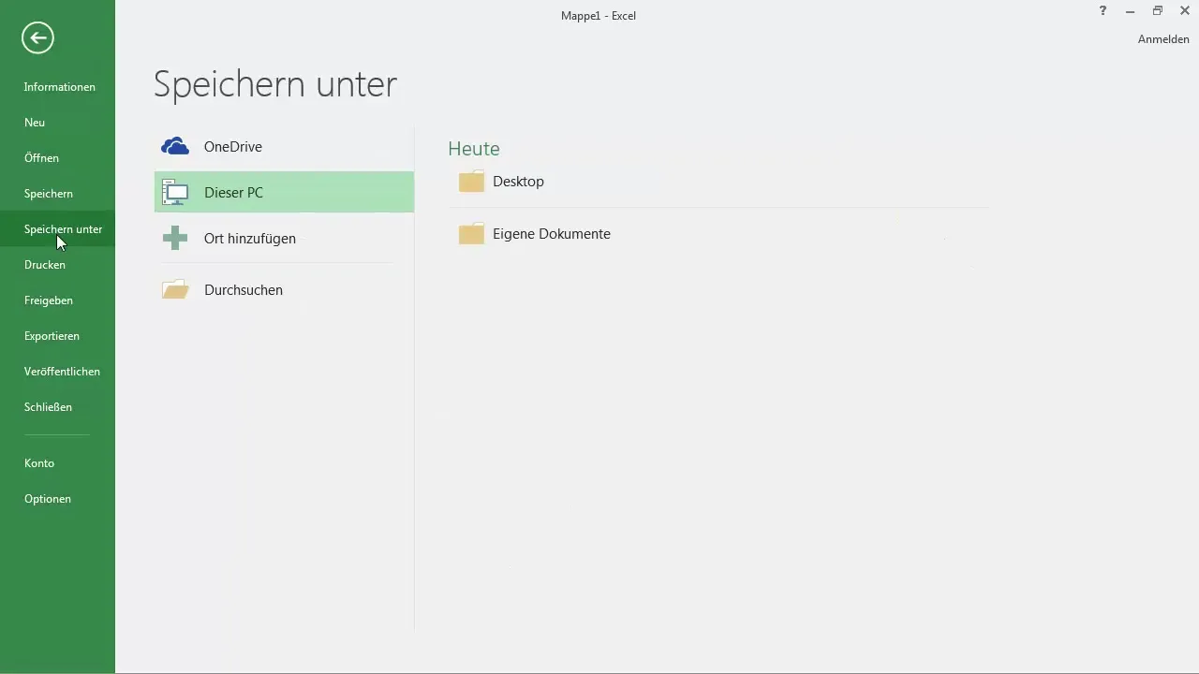Click the Anmelden sign-in link
The height and width of the screenshot is (674, 1199).
[1163, 39]
